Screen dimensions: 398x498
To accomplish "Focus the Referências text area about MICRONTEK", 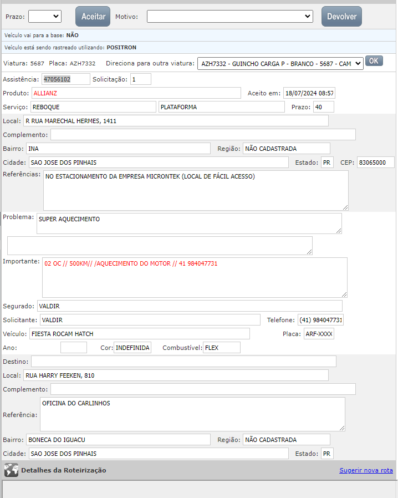I will 196,190.
